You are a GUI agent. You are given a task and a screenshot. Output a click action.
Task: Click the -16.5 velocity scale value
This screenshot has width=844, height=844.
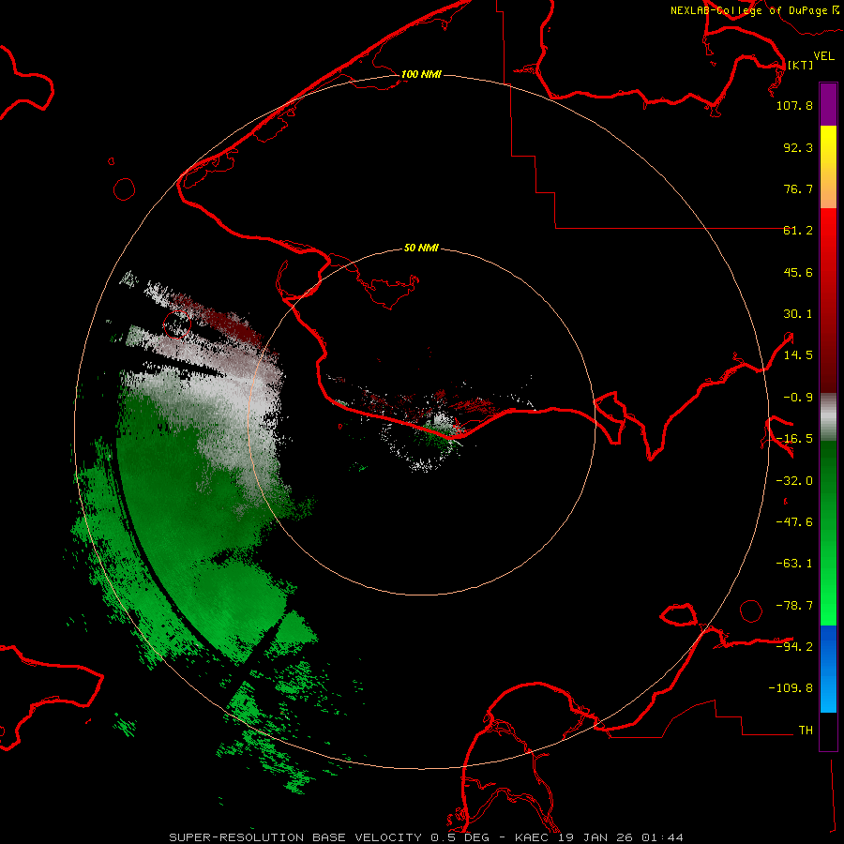tap(794, 439)
